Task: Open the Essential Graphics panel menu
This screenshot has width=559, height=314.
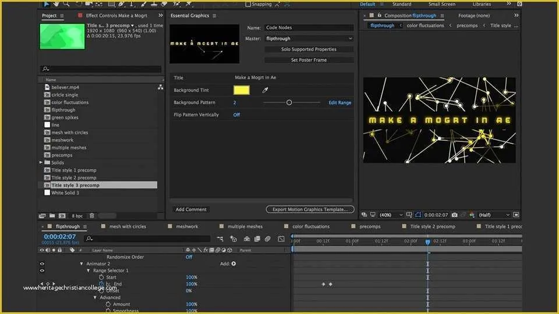Action: click(x=214, y=16)
